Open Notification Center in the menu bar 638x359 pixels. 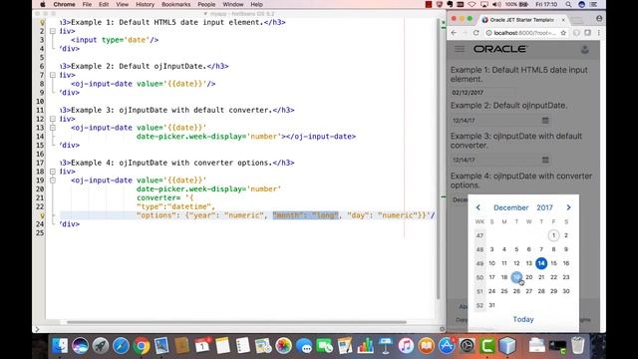(594, 4)
